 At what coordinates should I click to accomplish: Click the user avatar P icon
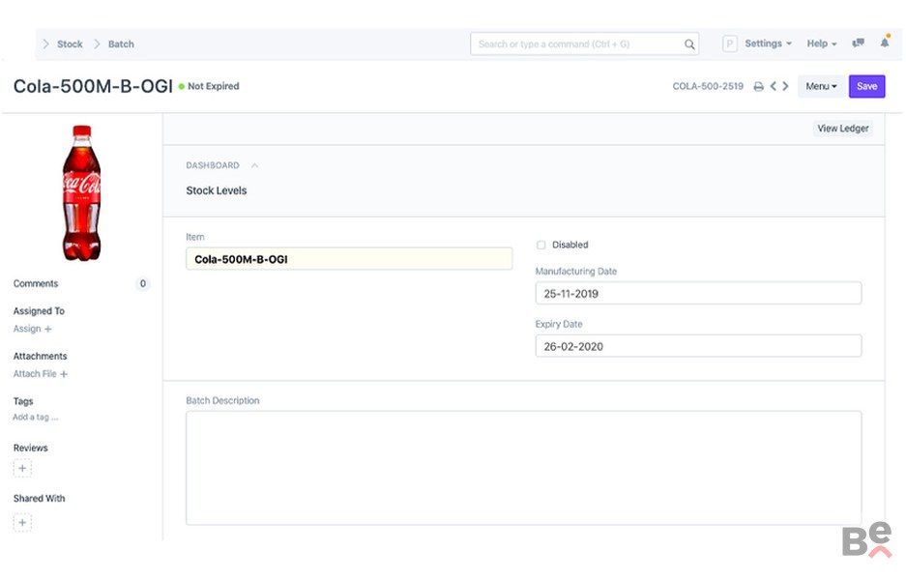pos(730,44)
